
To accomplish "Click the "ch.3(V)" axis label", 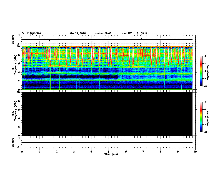I will [13, 142].
